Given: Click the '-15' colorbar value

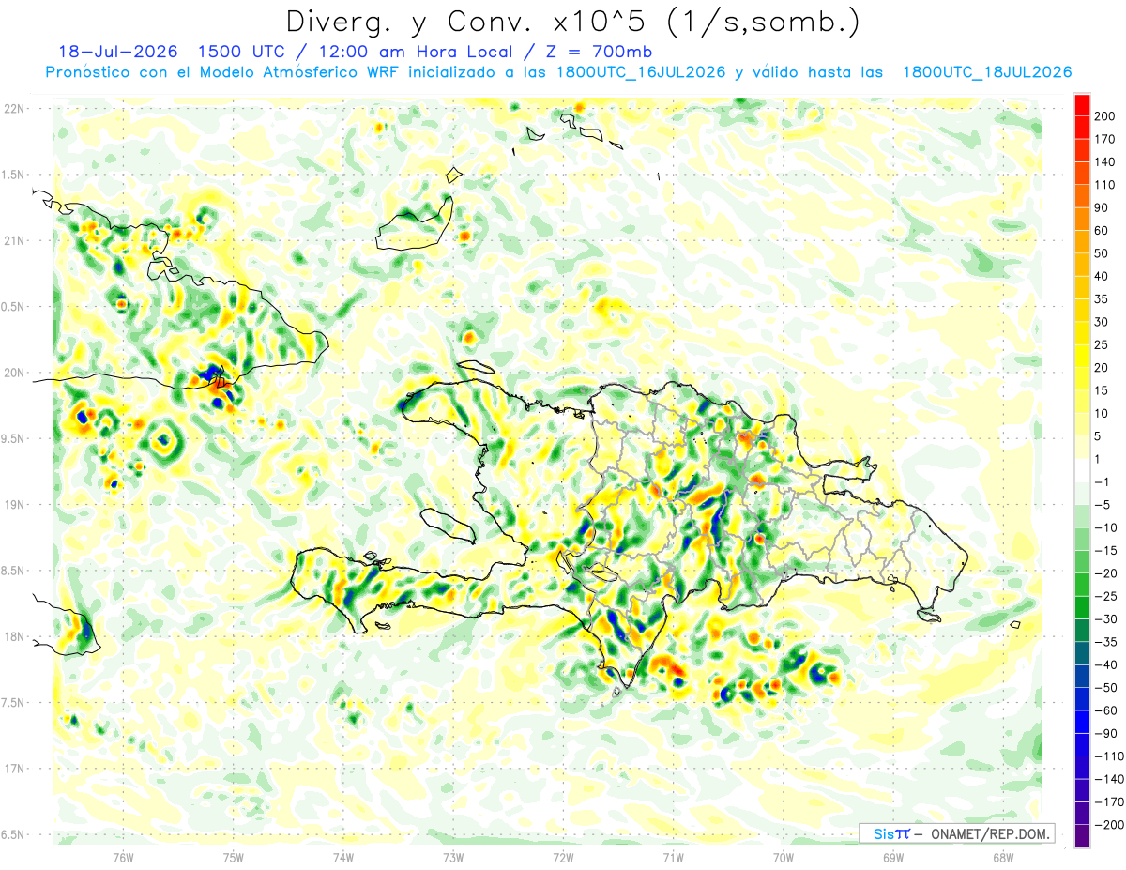Looking at the screenshot, I should [1104, 550].
